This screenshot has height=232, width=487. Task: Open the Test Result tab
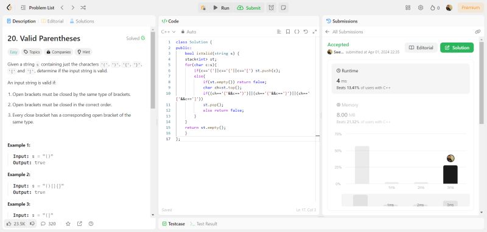(204, 223)
